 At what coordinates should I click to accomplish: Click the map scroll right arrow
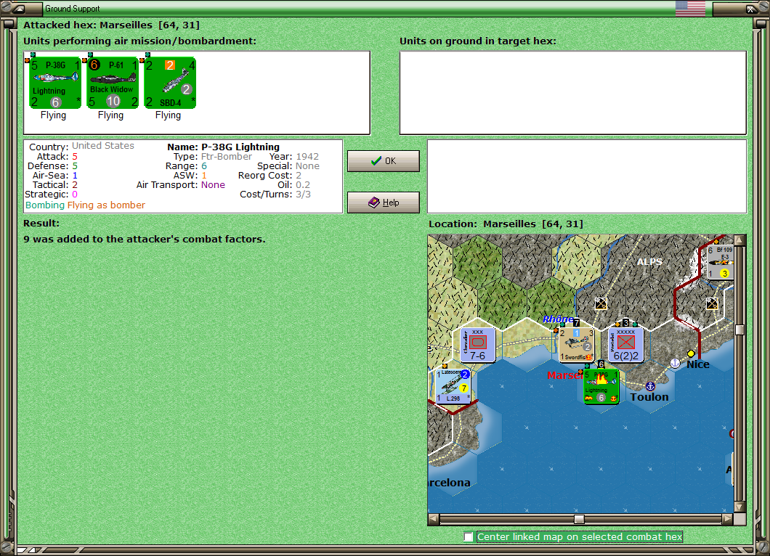pyautogui.click(x=728, y=519)
